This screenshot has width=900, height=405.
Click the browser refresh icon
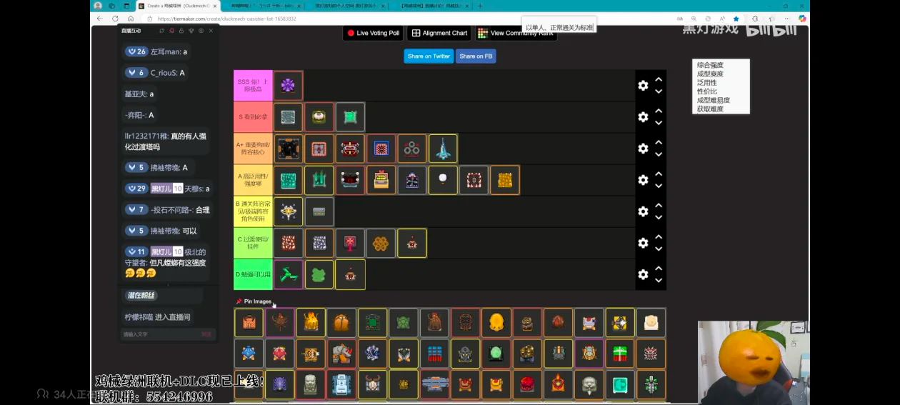[x=116, y=19]
